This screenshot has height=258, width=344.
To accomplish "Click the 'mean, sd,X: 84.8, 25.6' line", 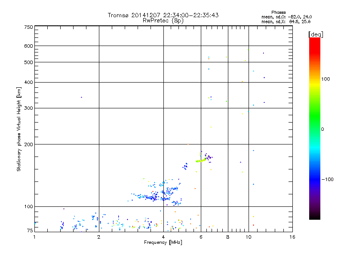I will 286,22.
